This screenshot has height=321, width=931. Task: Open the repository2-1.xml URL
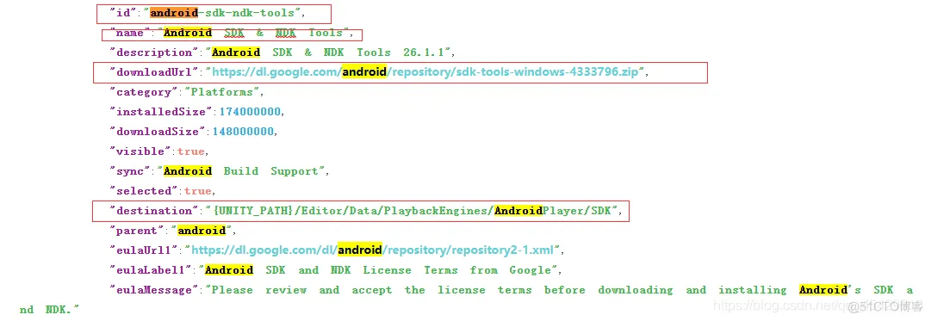(x=371, y=250)
